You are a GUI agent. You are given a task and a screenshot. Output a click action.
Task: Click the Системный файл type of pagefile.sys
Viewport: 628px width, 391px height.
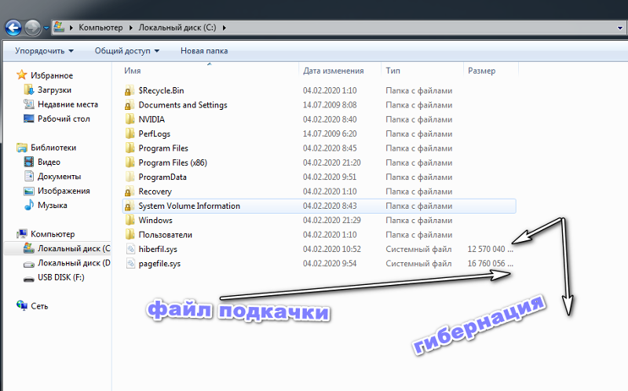(418, 264)
